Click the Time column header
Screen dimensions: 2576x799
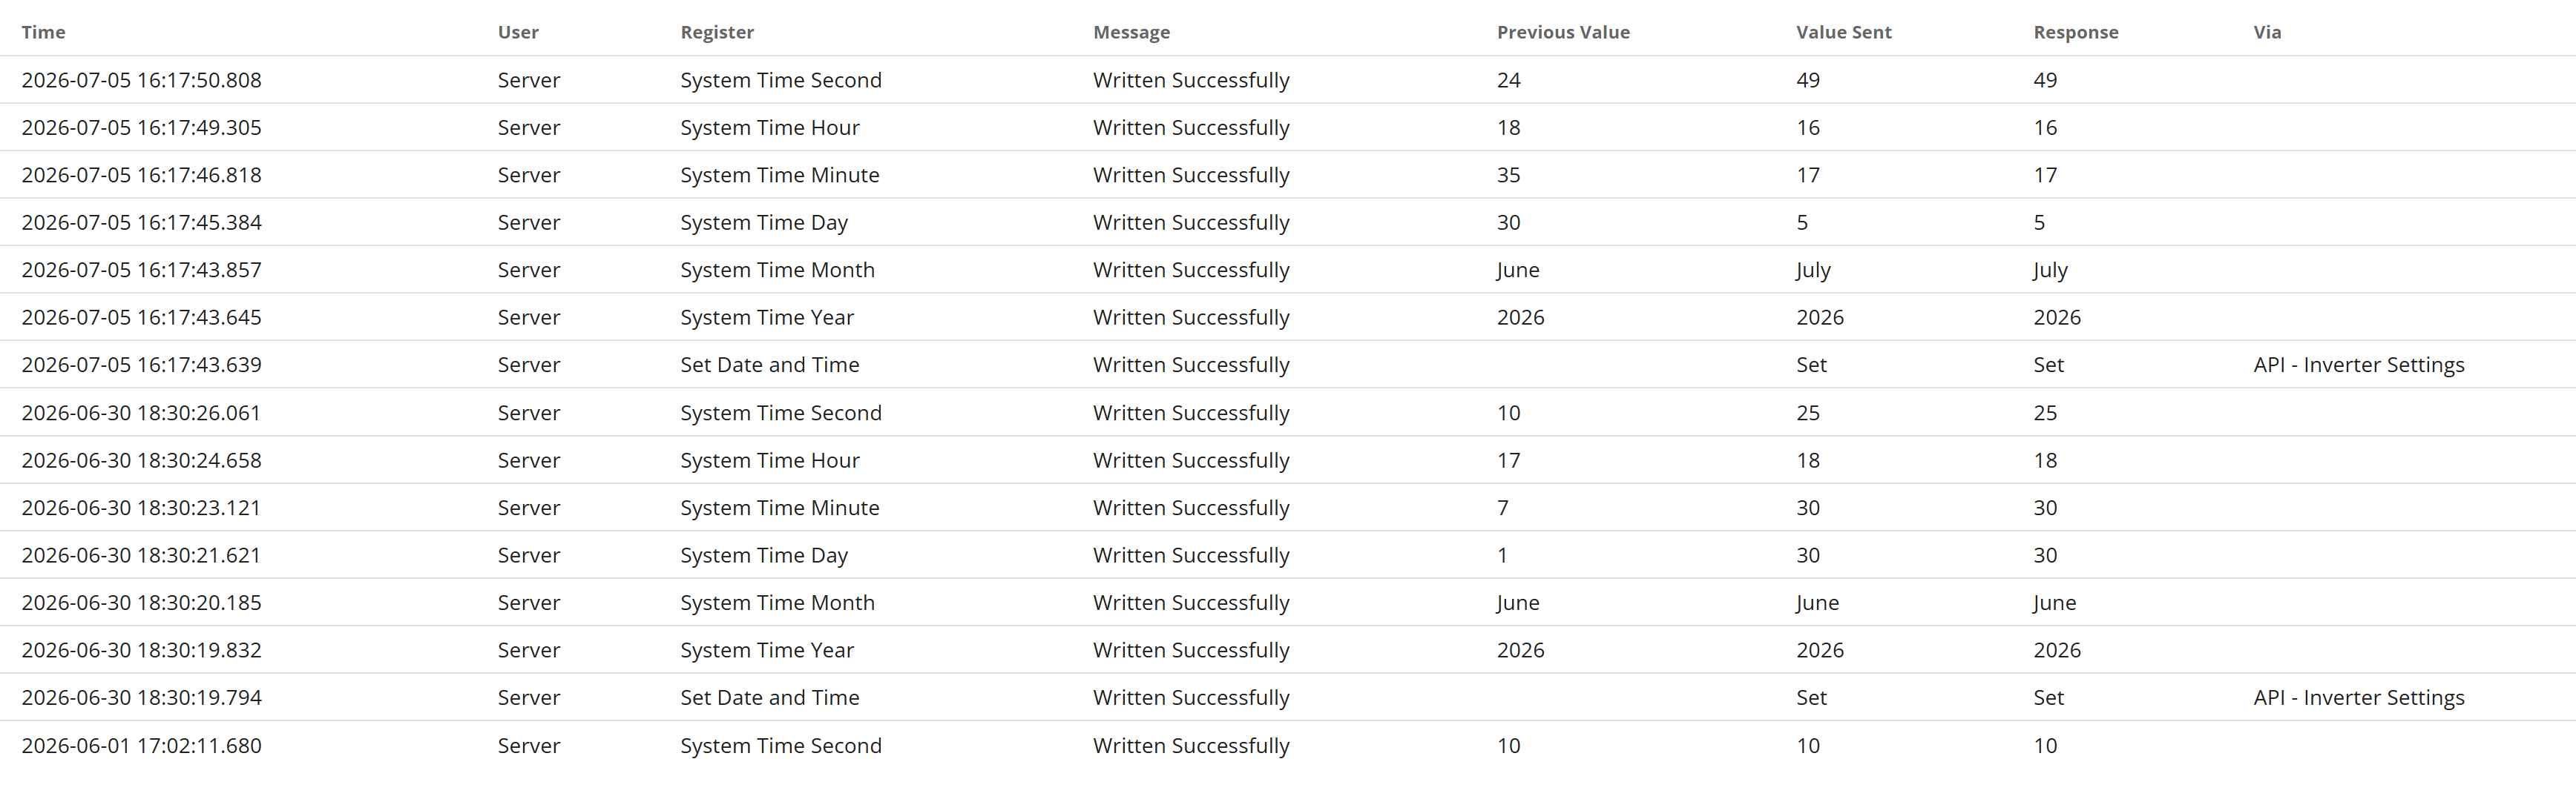click(43, 32)
